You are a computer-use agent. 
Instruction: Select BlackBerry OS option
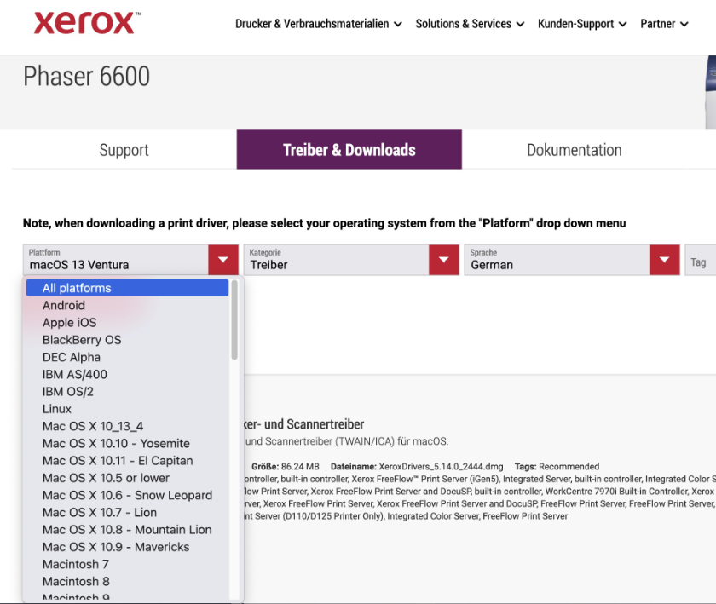[x=127, y=340]
